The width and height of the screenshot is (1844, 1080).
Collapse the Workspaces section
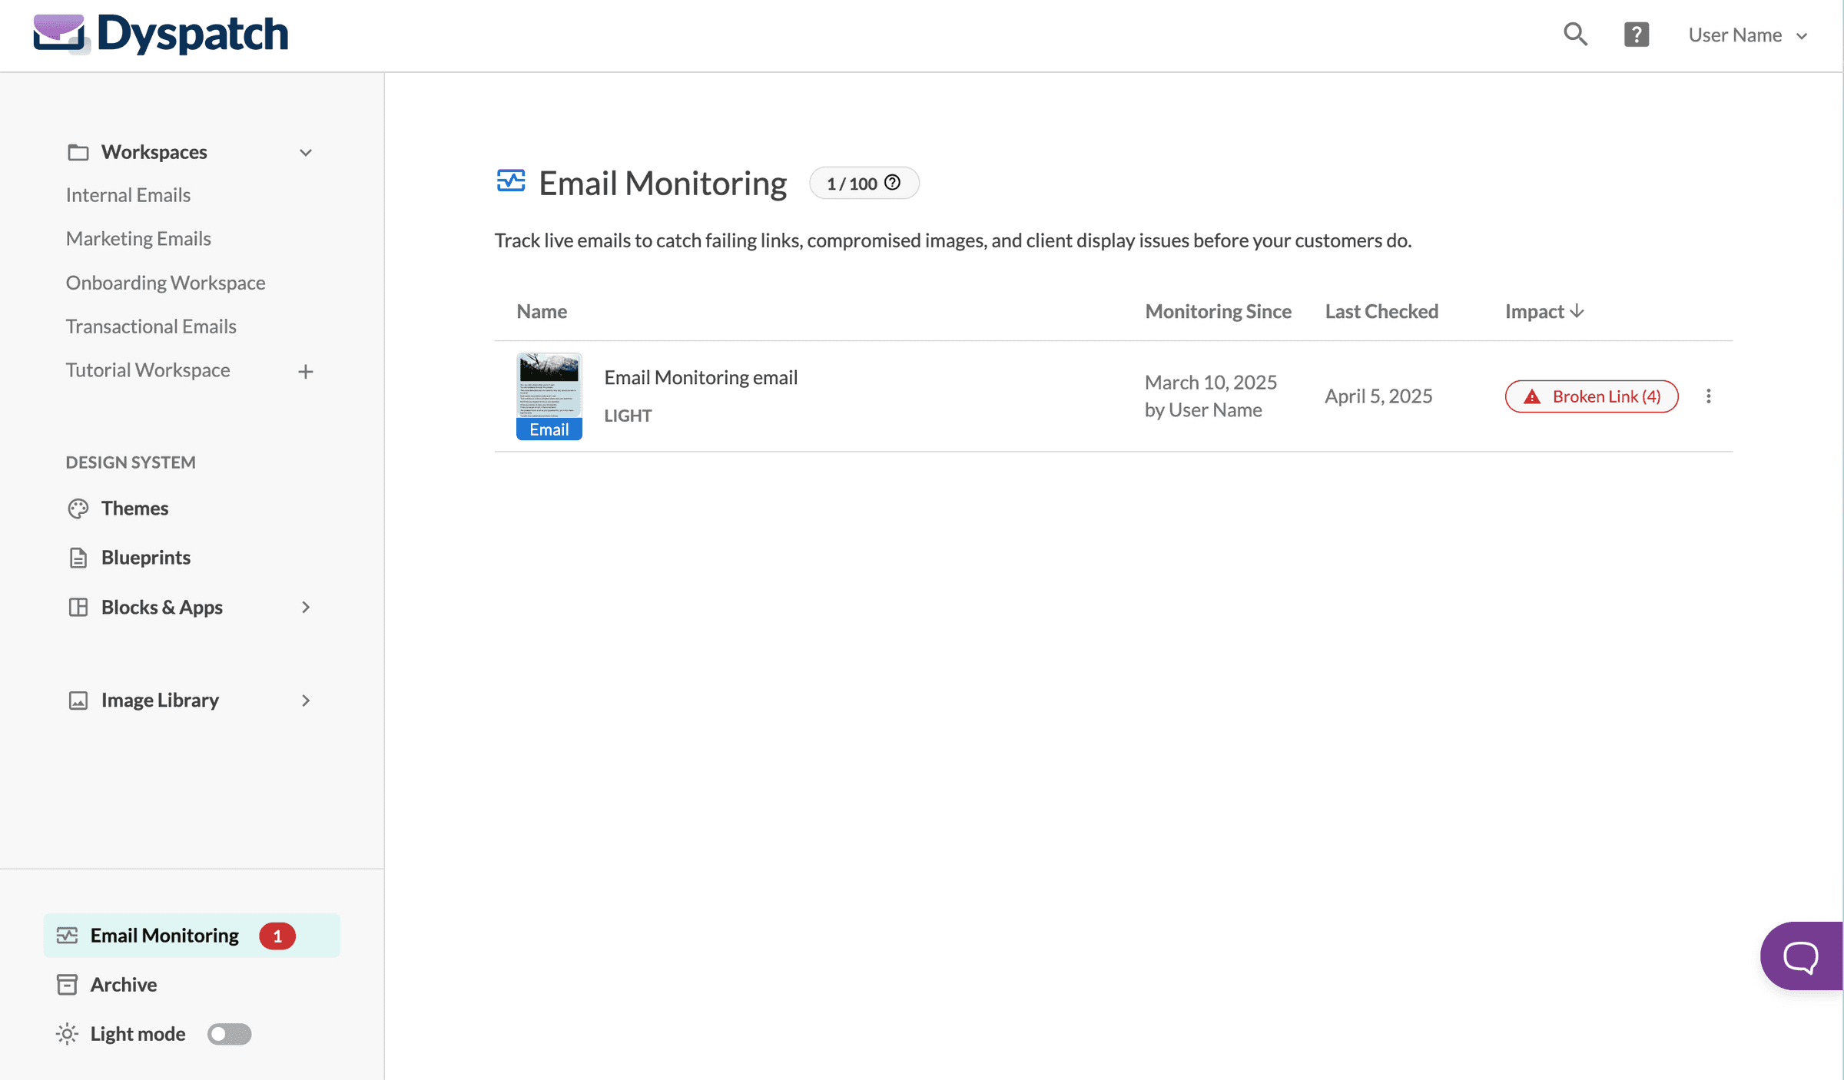pos(306,151)
